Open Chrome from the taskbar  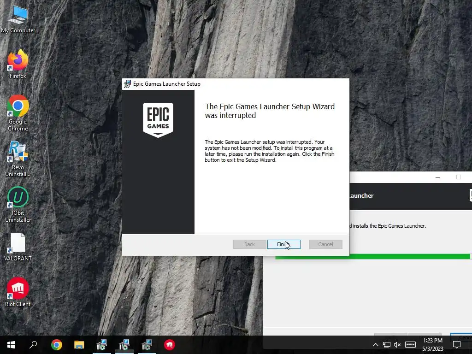[x=56, y=345]
